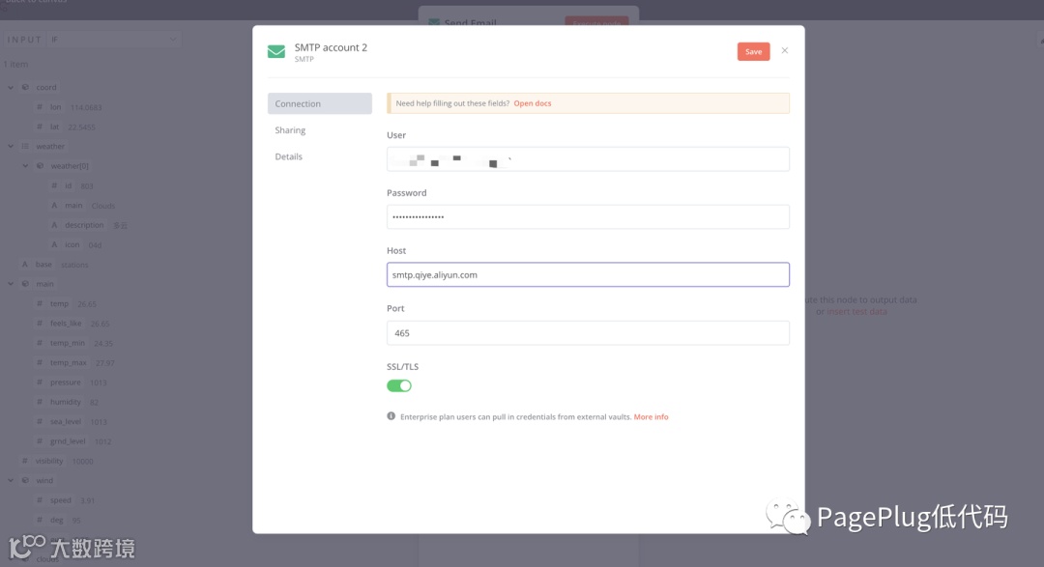Follow the More info link
The height and width of the screenshot is (567, 1044).
(x=652, y=416)
